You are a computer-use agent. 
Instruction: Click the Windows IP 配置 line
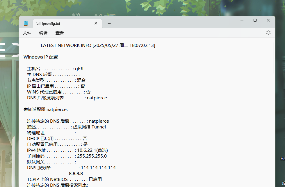pyautogui.click(x=41, y=57)
